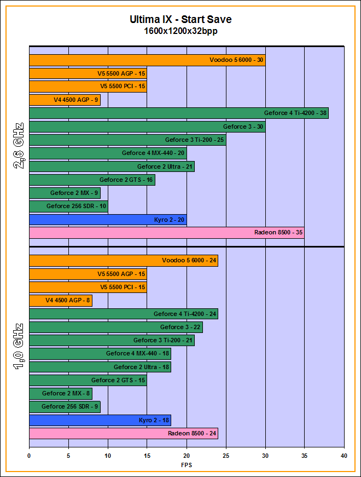Viewport: 361px width, 477px height.
Task: Select the Geforce 2 GTS - 16 bar
Action: pos(91,180)
